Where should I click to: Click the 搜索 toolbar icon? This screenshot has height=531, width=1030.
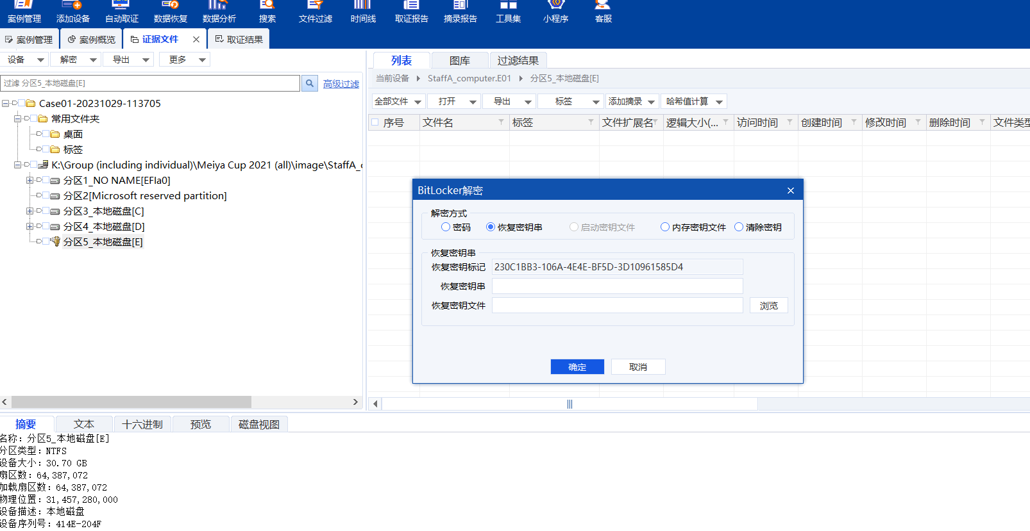coord(267,12)
